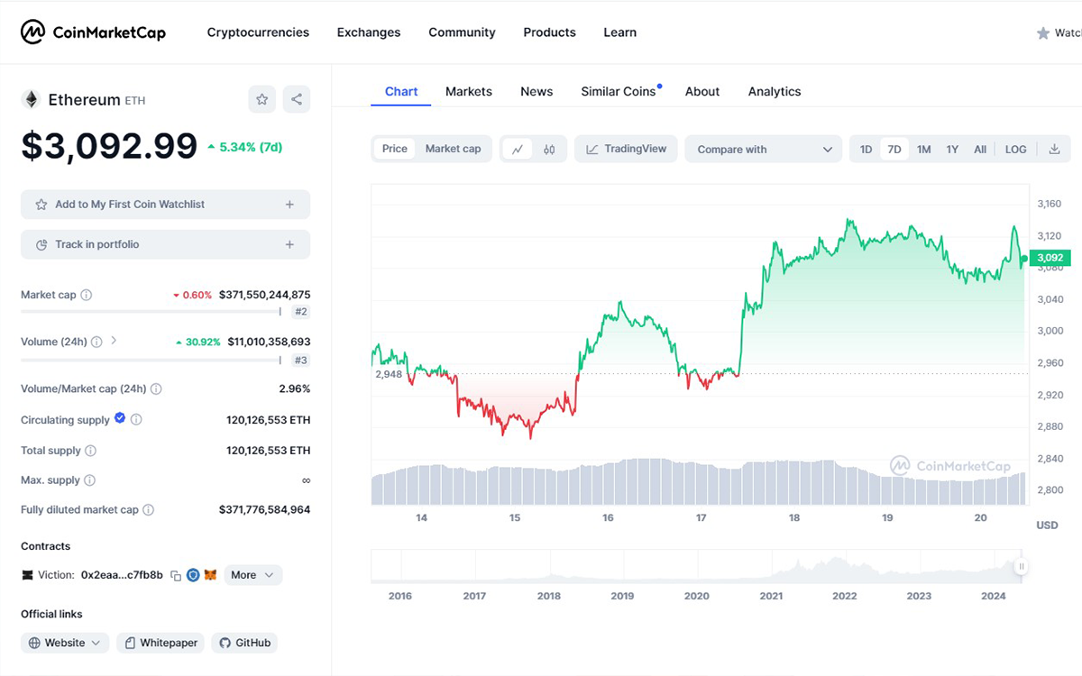This screenshot has width=1082, height=676.
Task: Click the verified circulating supply badge
Action: (120, 418)
